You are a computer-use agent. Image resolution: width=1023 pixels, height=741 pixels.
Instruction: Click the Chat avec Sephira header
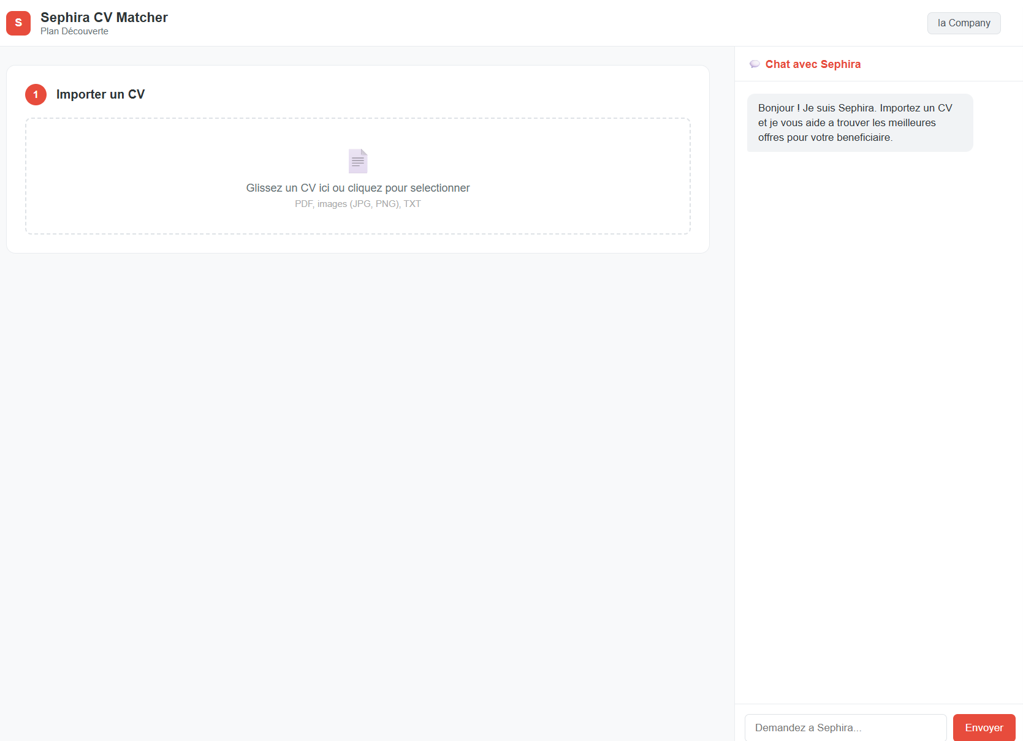tap(813, 64)
